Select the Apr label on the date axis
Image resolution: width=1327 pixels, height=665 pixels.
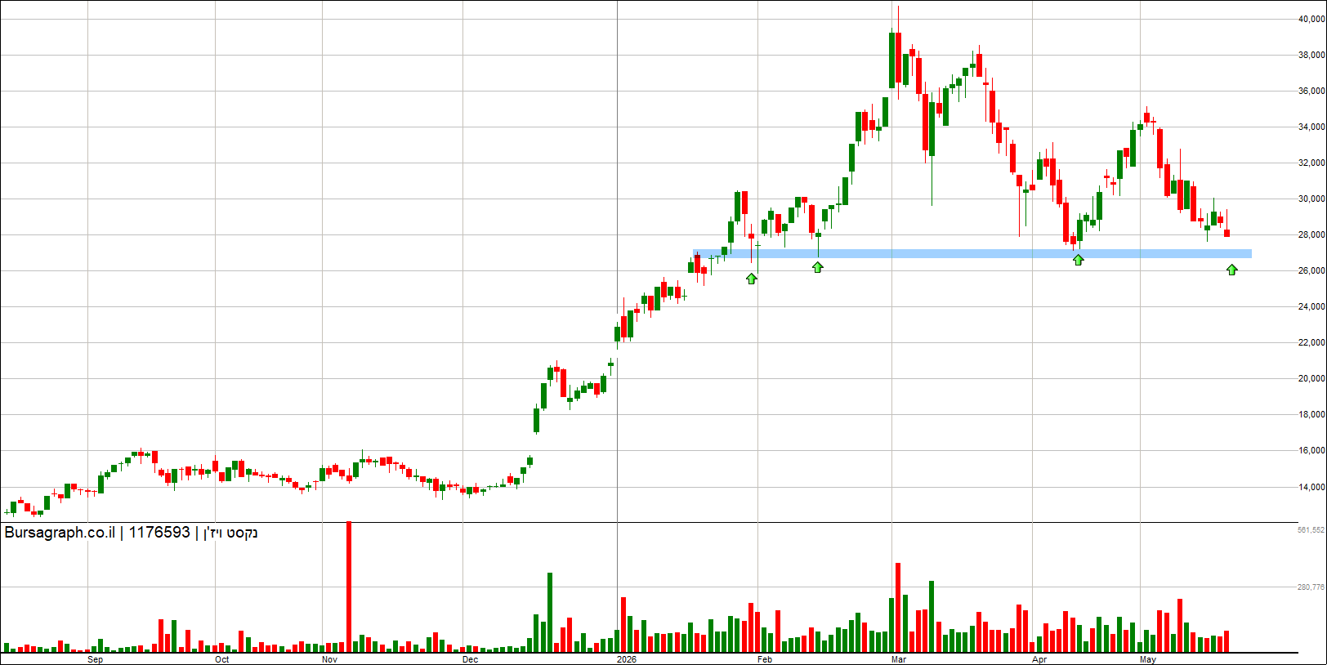pyautogui.click(x=1039, y=659)
